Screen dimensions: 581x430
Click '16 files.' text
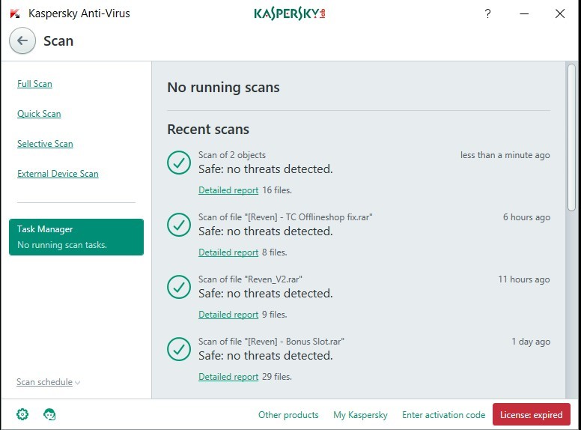(x=277, y=190)
